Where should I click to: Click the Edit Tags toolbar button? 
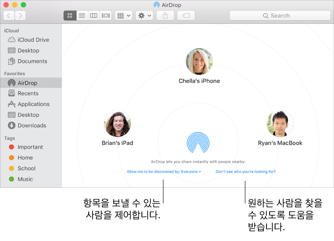pyautogui.click(x=186, y=15)
